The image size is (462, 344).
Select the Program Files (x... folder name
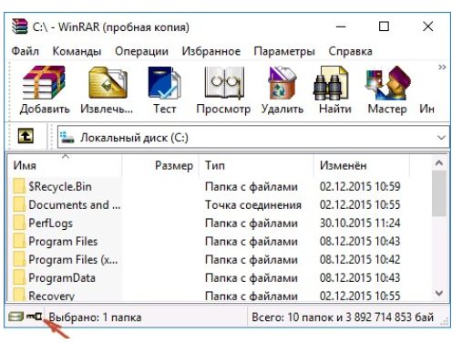point(73,259)
